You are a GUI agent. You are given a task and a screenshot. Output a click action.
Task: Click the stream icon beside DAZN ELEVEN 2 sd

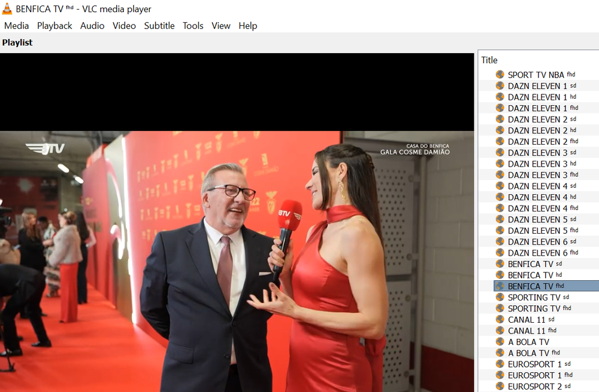coord(500,119)
